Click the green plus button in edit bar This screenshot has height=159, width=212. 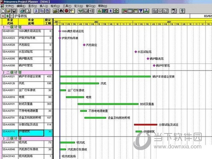point(7,16)
